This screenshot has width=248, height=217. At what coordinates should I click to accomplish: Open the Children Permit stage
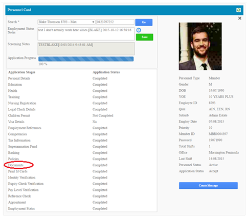19,115
